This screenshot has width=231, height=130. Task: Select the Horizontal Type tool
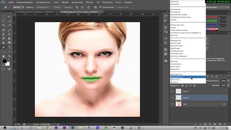pyautogui.click(x=9, y=47)
